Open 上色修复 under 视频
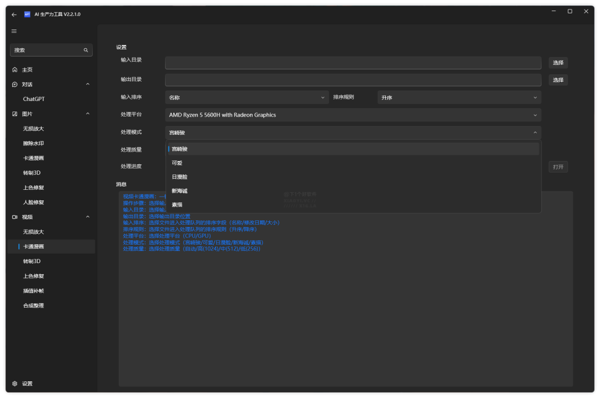The height and width of the screenshot is (398, 600). click(x=51, y=276)
